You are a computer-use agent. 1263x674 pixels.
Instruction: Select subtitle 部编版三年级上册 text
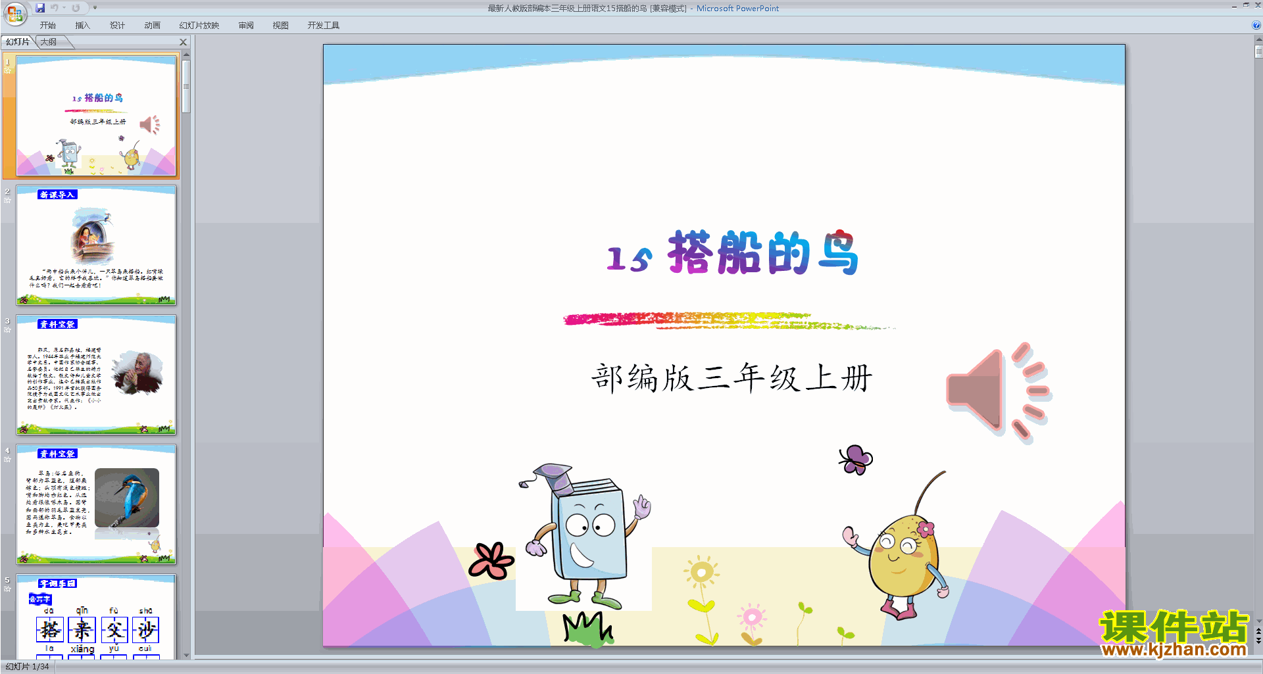(x=731, y=378)
